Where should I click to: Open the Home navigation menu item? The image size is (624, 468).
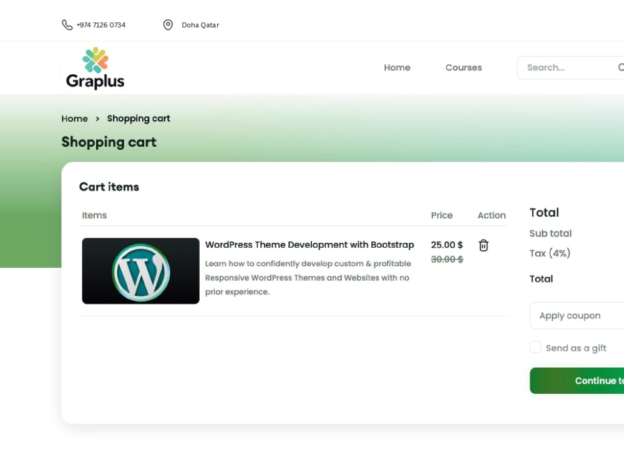(397, 67)
